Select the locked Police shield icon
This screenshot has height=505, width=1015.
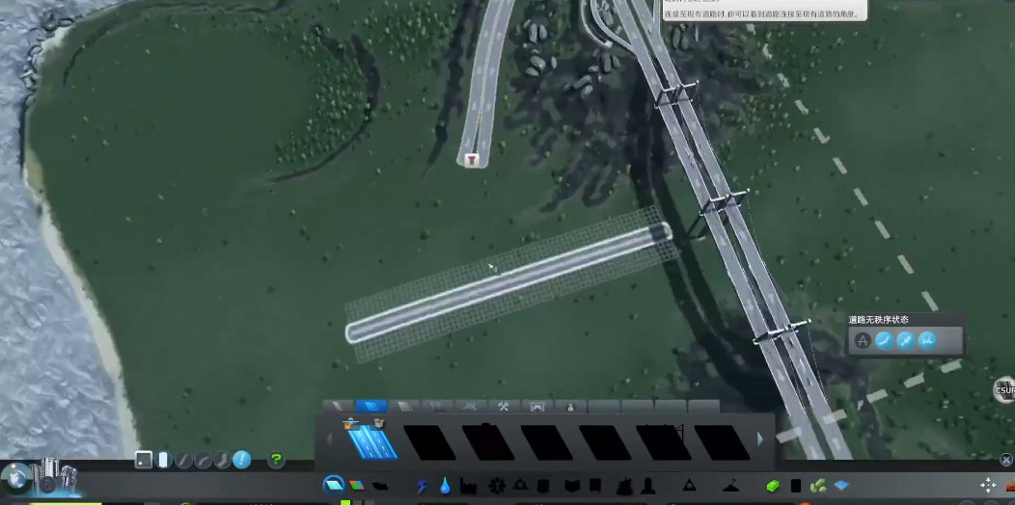coord(543,486)
